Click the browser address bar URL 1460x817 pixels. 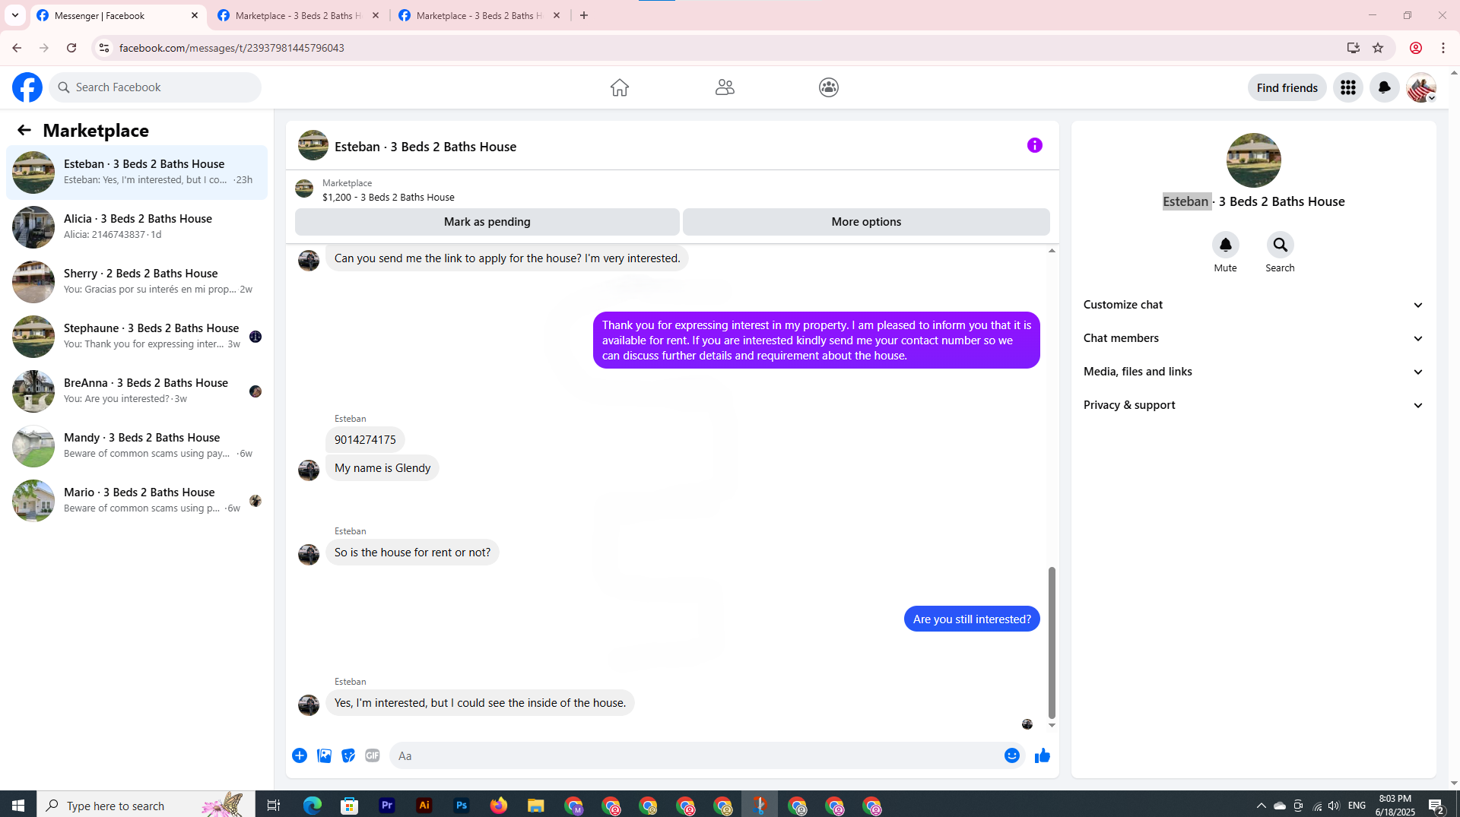click(232, 48)
